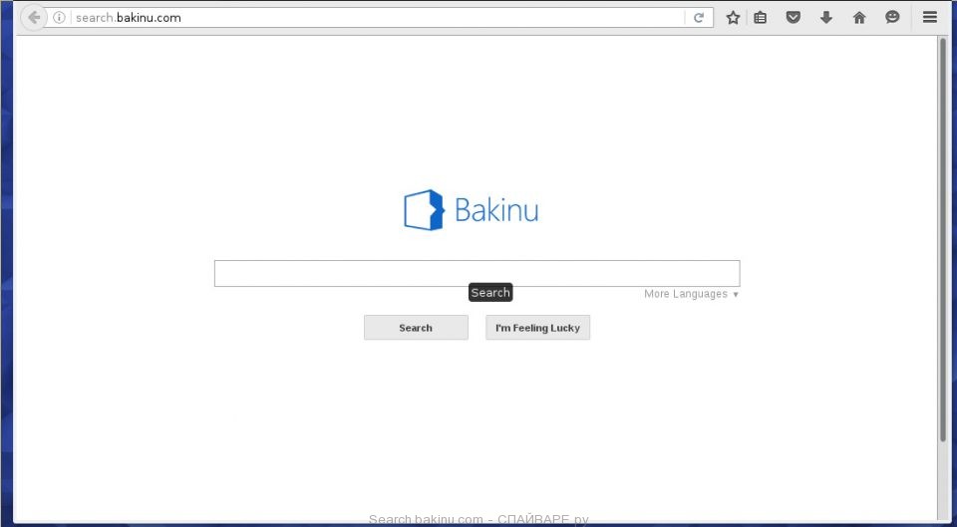Image resolution: width=957 pixels, height=527 pixels.
Task: Click the browser Back arrow button
Action: click(x=34, y=18)
